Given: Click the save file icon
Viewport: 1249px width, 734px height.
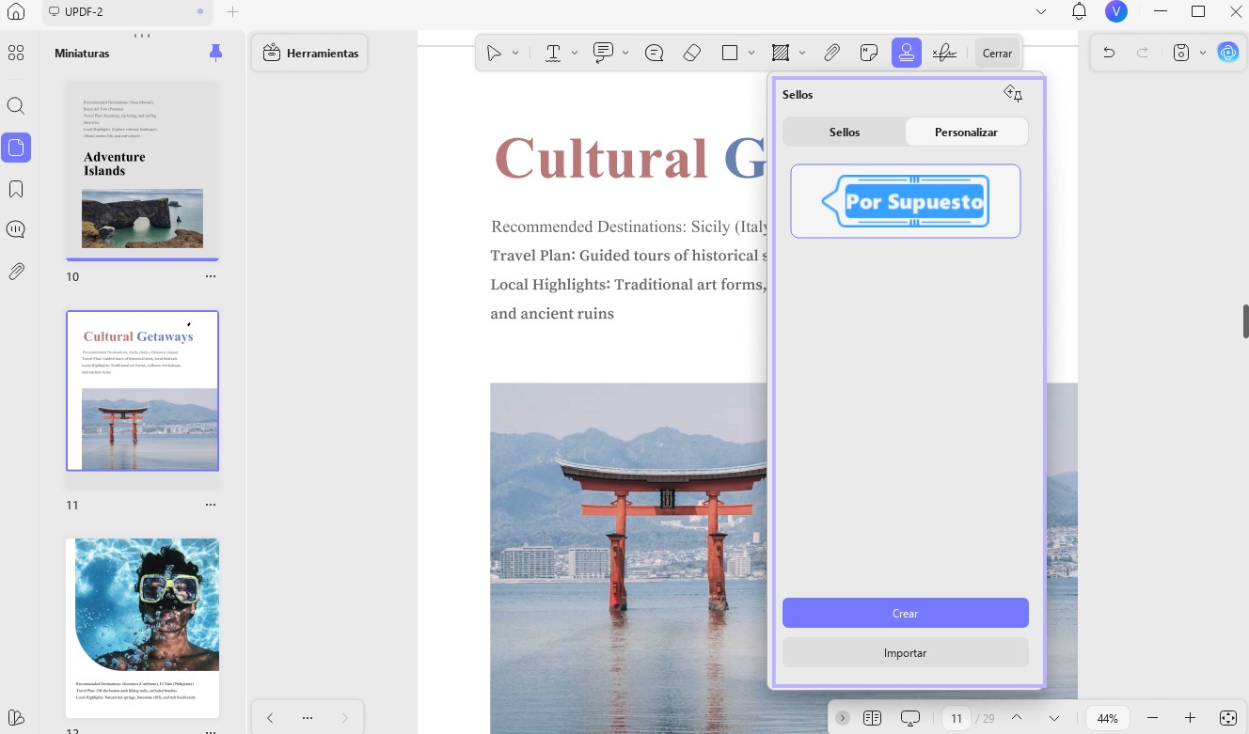Looking at the screenshot, I should pos(1181,54).
